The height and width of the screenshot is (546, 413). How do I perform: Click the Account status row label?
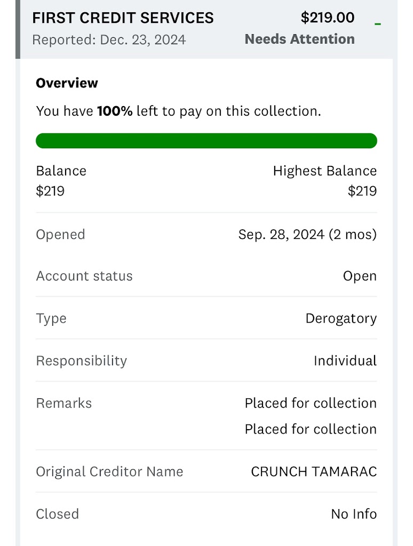(84, 276)
